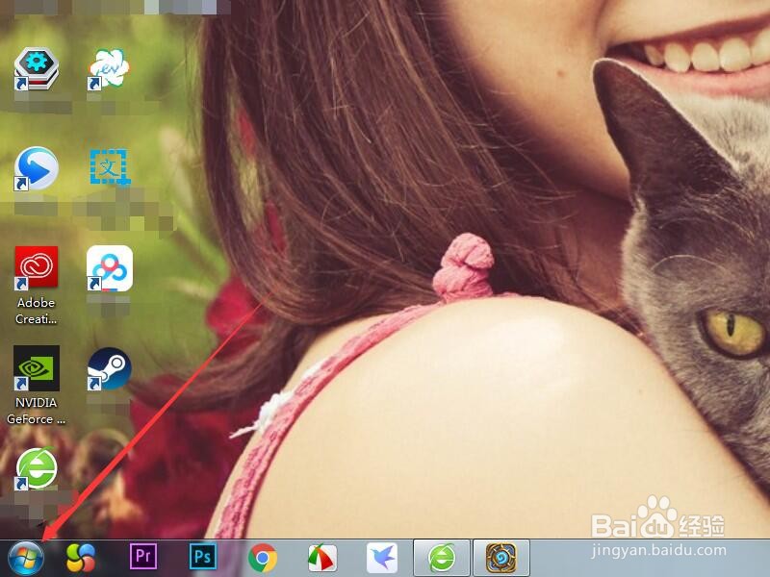Image resolution: width=770 pixels, height=577 pixels.
Task: Open the blue bird app in taskbar
Action: pos(381,558)
